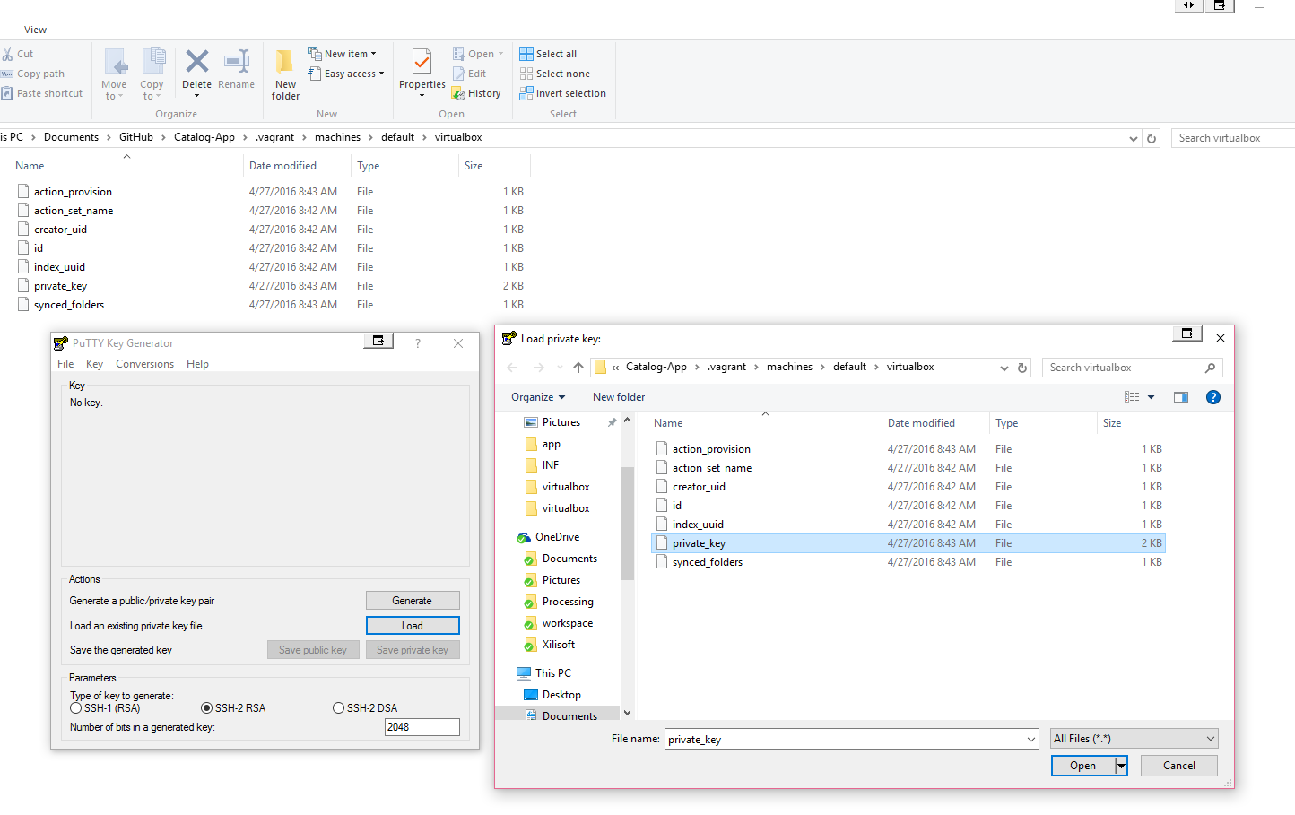Click GitHub in Explorer breadcrumb path
Image resolution: width=1295 pixels, height=815 pixels.
coord(136,137)
